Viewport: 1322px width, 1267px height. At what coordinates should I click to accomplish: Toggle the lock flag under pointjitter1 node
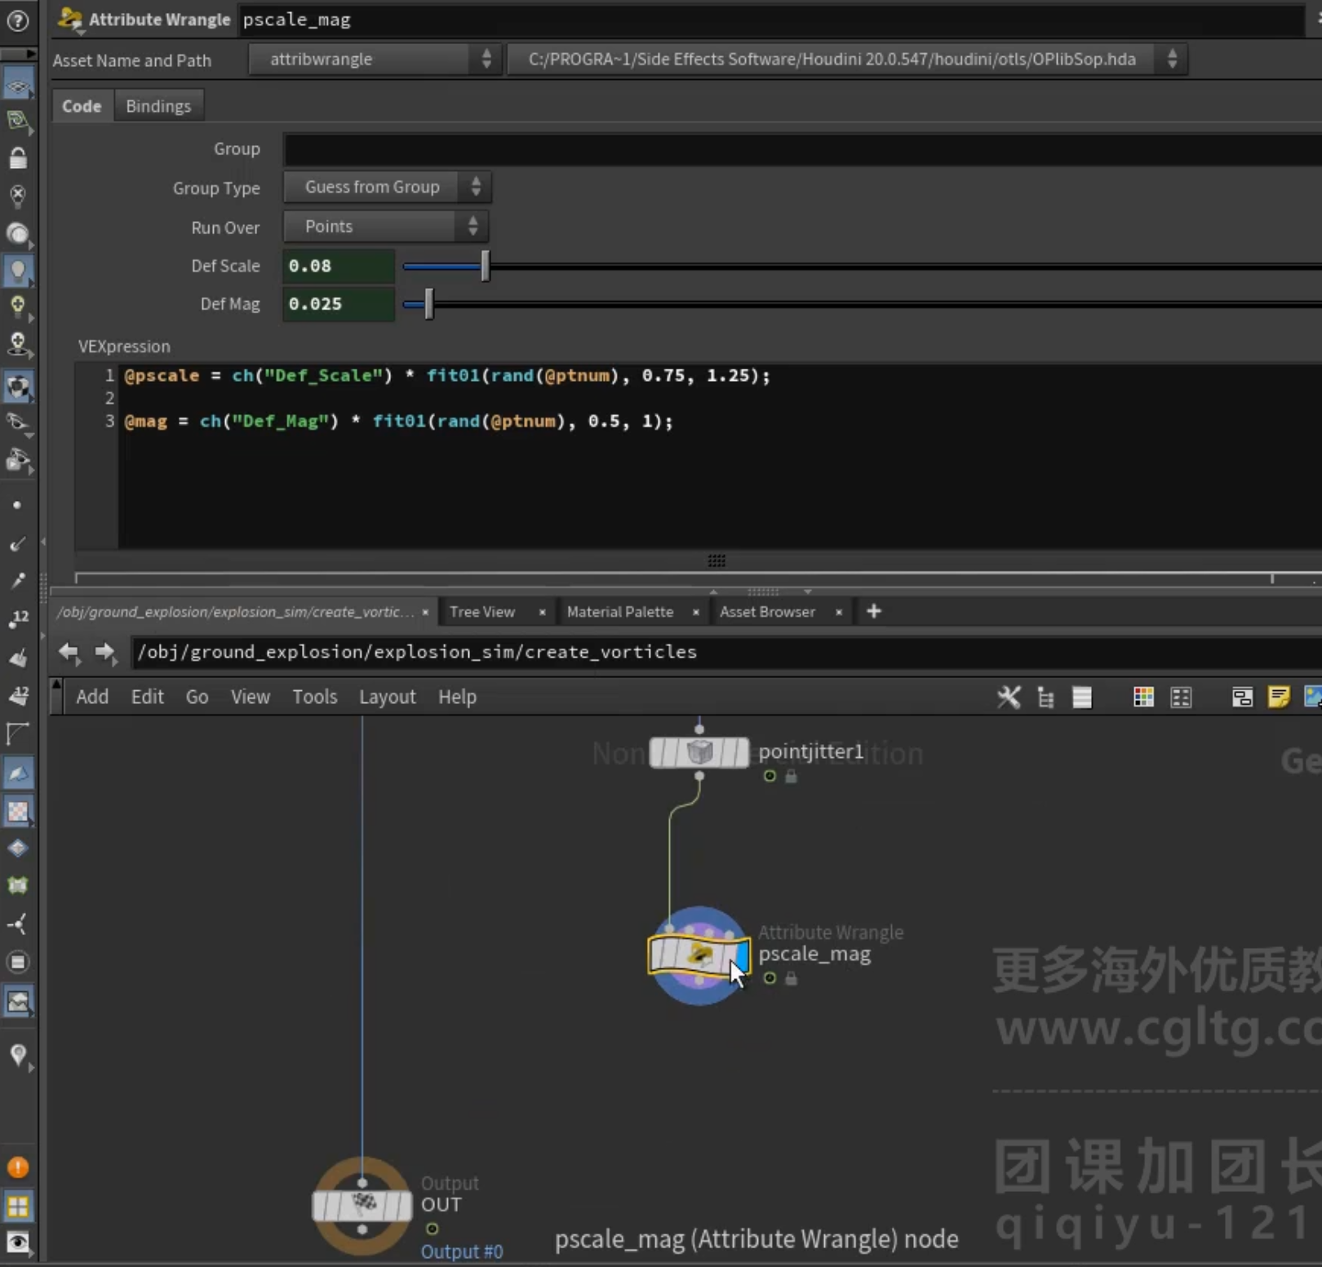791,776
